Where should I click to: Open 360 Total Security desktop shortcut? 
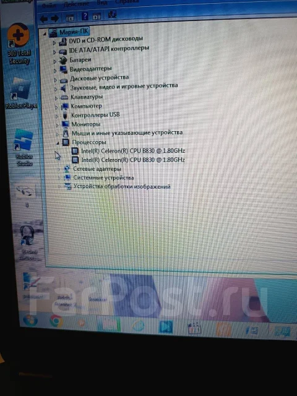click(19, 44)
